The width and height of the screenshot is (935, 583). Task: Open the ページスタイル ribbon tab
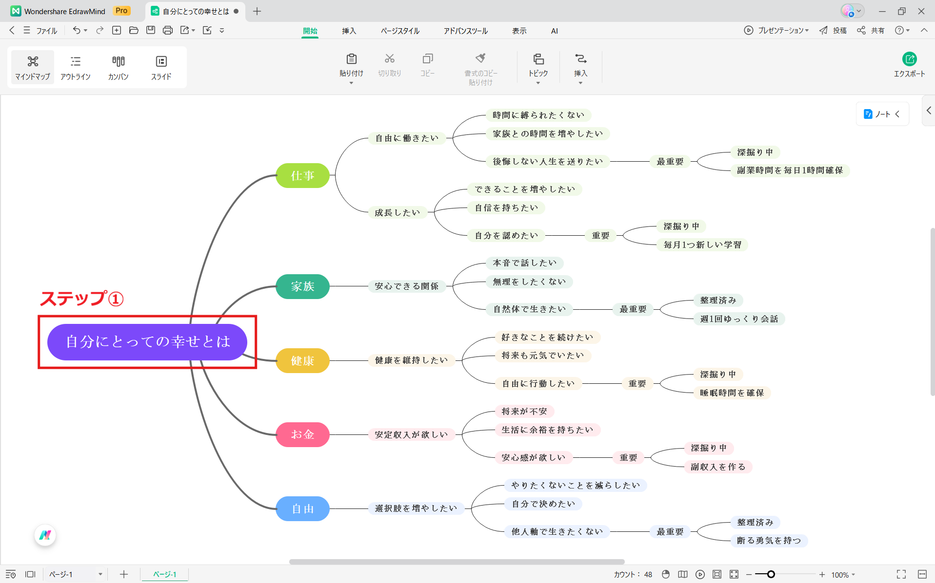[x=400, y=31]
